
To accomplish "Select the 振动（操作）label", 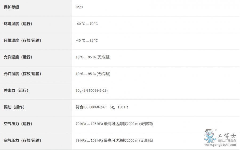I will coord(14,107).
